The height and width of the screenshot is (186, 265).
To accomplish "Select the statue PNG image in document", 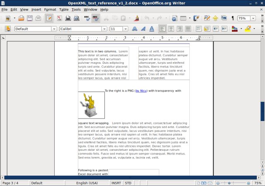I will 91,105.
